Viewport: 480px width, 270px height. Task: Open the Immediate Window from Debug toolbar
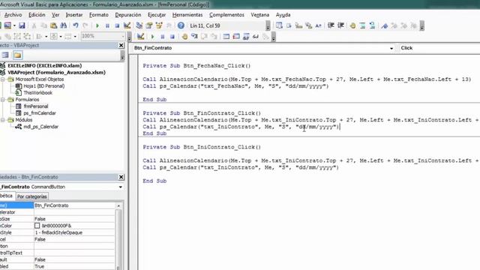[236, 37]
